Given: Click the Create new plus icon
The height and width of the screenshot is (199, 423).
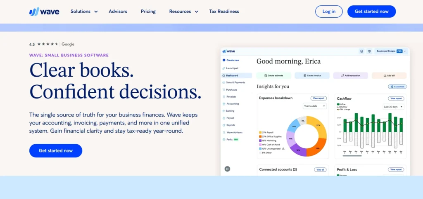Looking at the screenshot, I should (x=224, y=60).
